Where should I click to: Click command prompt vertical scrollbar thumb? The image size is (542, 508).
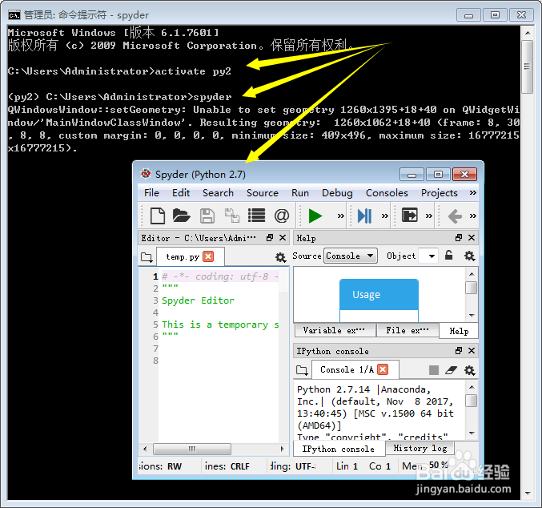point(527,67)
